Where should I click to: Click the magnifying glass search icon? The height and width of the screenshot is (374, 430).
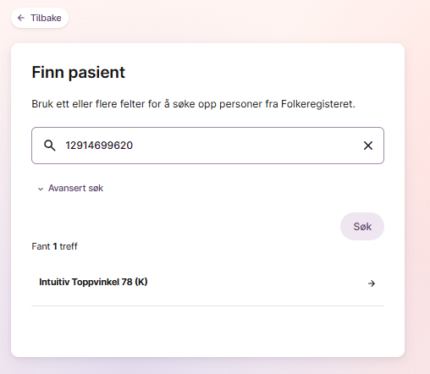(x=50, y=146)
